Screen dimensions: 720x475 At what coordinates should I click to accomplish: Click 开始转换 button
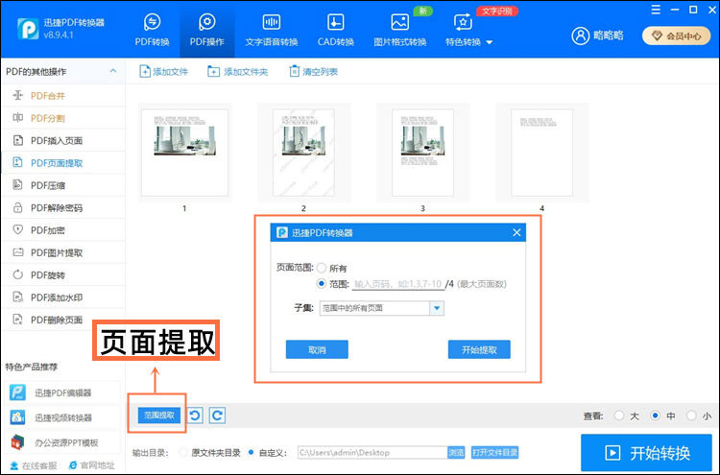click(x=646, y=453)
